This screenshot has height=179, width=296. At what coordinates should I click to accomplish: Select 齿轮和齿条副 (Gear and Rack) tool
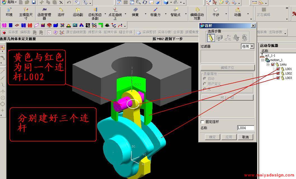[95, 14]
